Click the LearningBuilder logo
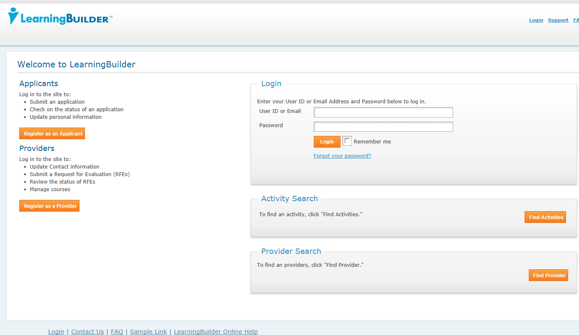The image size is (579, 335). point(60,17)
